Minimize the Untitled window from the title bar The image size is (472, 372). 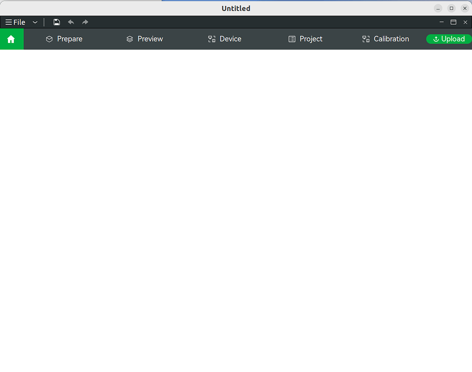[x=438, y=8]
